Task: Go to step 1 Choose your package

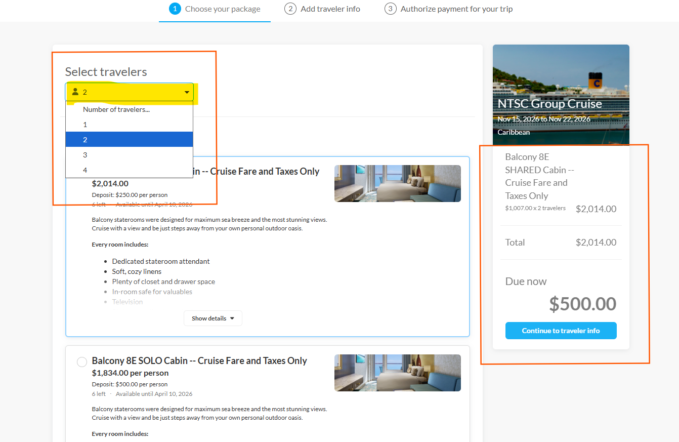Action: (x=215, y=9)
